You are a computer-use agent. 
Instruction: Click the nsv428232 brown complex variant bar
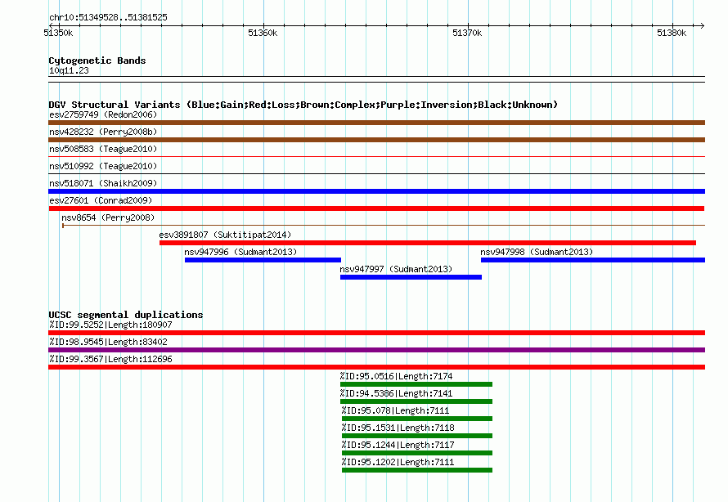point(376,140)
